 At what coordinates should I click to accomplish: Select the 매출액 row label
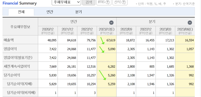[x=9, y=40]
